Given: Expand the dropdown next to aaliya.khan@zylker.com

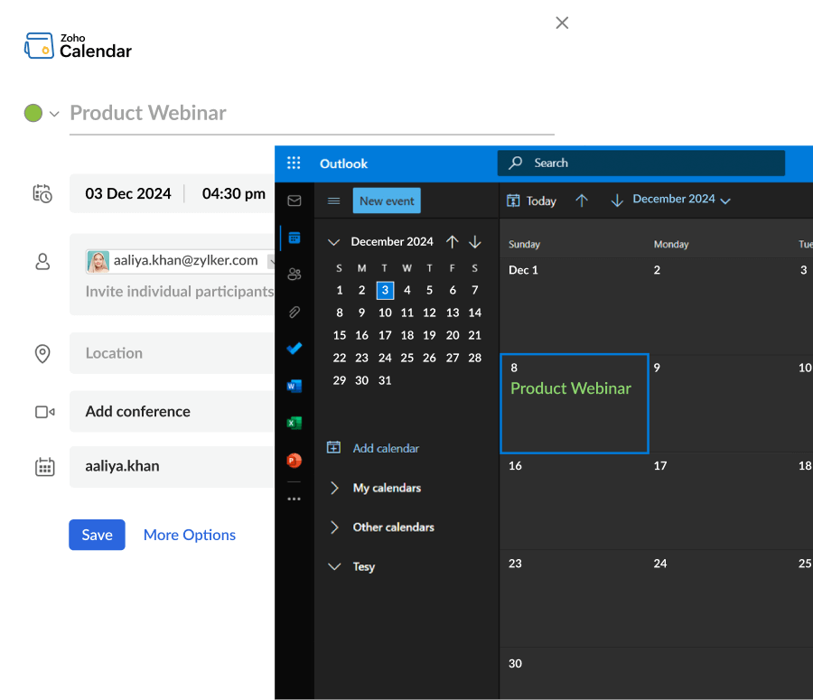Looking at the screenshot, I should pyautogui.click(x=271, y=260).
